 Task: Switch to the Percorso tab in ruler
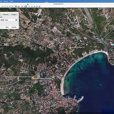(6, 14)
